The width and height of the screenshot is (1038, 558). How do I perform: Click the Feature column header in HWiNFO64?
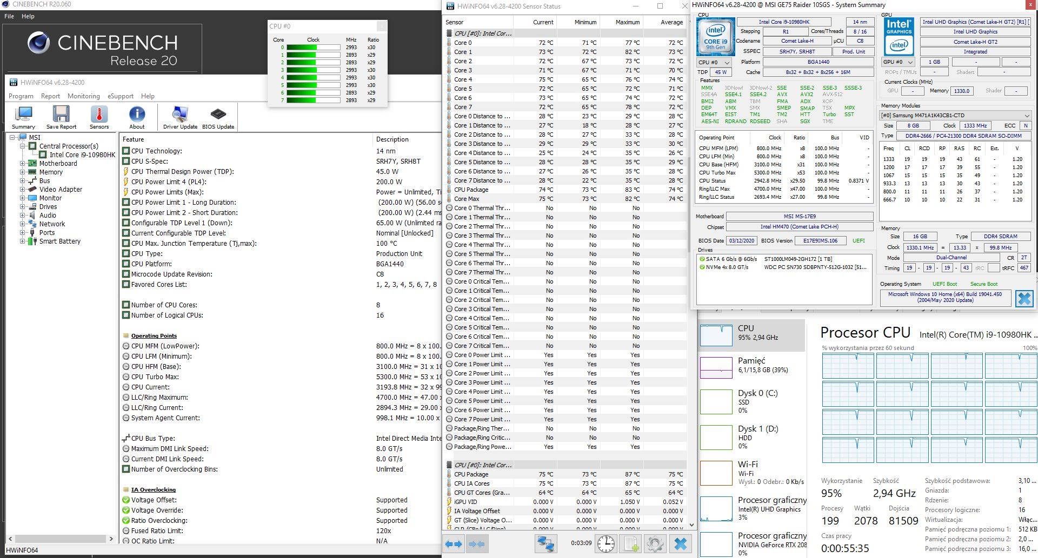coord(246,139)
